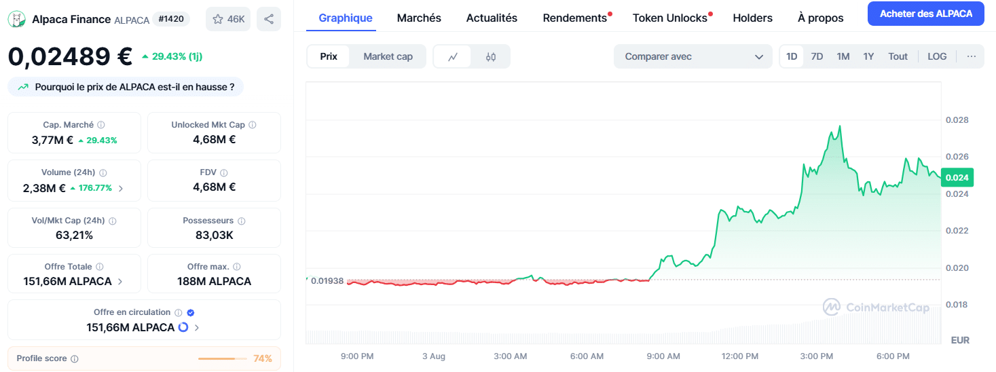Switch chart to line view icon

point(454,56)
